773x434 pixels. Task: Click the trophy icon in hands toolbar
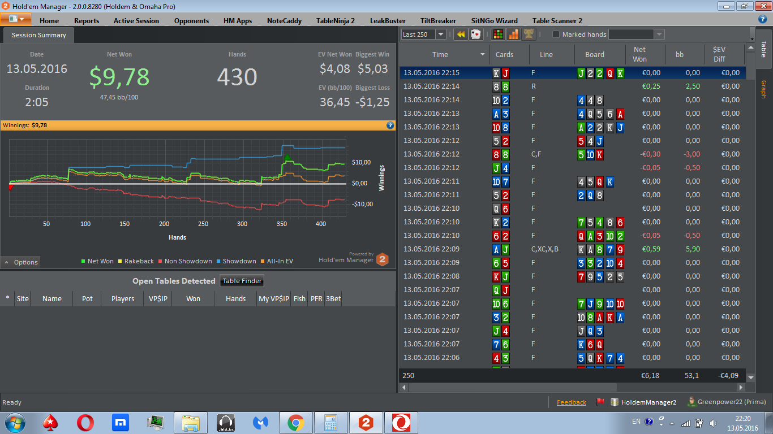click(529, 34)
